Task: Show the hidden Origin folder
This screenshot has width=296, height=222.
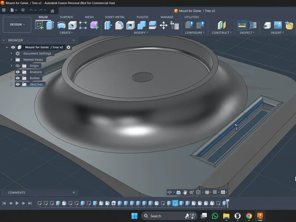Action: click(17, 66)
